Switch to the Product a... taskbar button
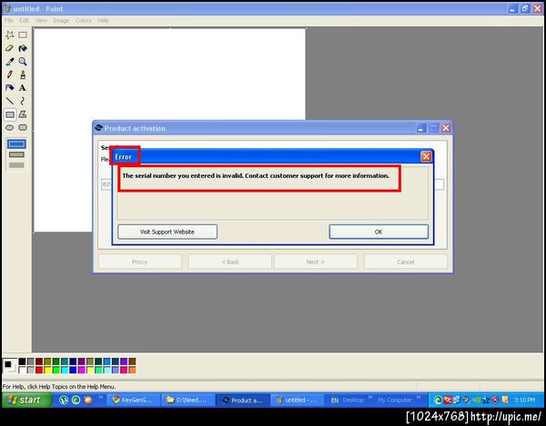 pos(243,400)
